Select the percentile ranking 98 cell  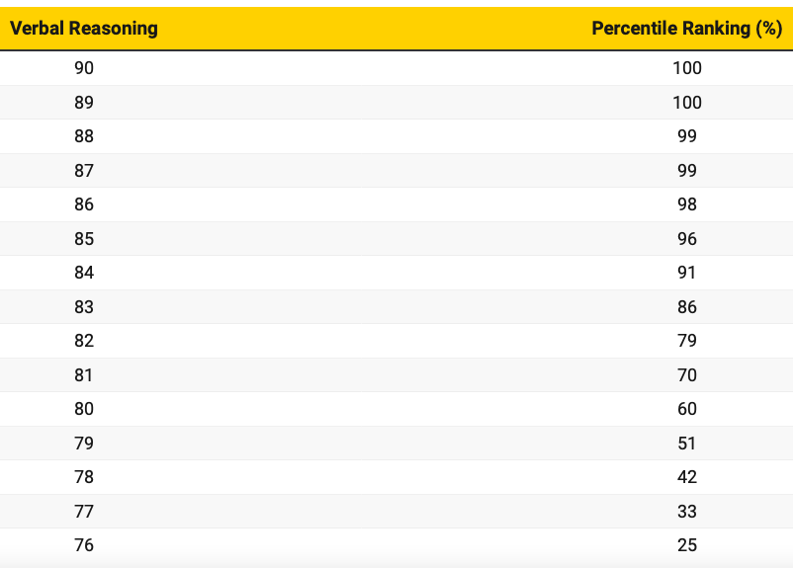pyautogui.click(x=686, y=204)
